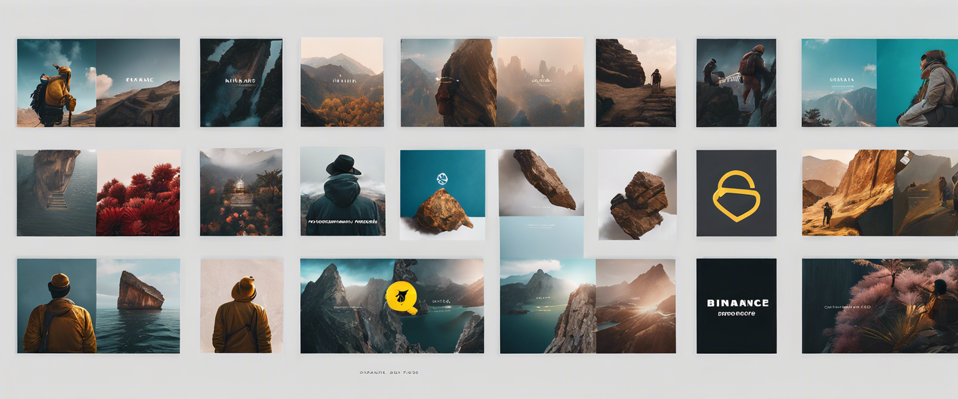Open the rock island in the sea image
Viewport: 958px width, 399px height.
coord(138,306)
